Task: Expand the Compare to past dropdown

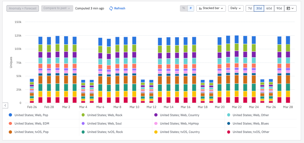Action: (57, 8)
